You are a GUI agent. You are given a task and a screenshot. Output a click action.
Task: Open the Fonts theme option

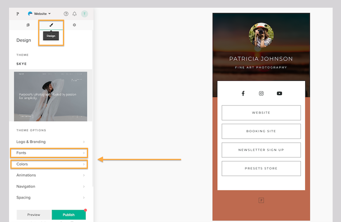49,153
